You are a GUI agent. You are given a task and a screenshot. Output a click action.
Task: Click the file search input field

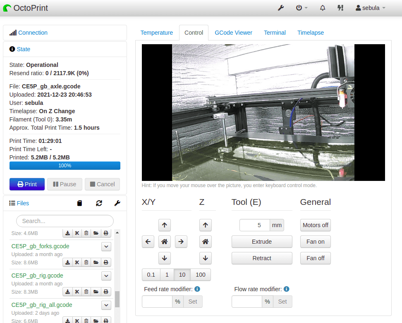pos(65,221)
